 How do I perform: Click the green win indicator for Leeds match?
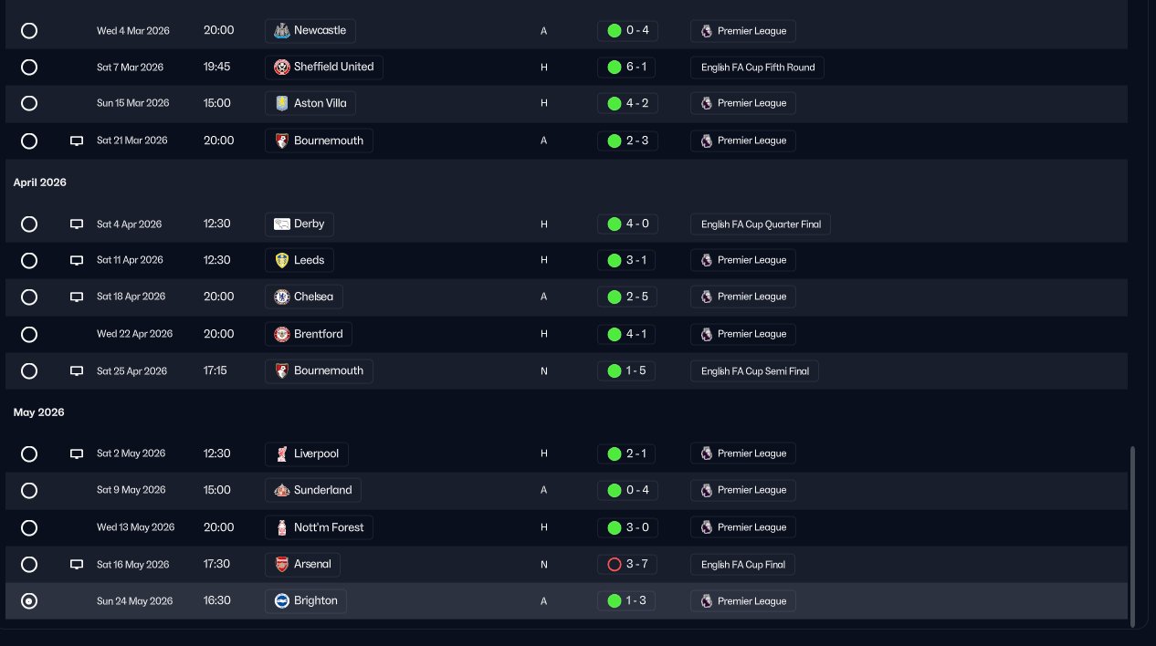coord(615,260)
